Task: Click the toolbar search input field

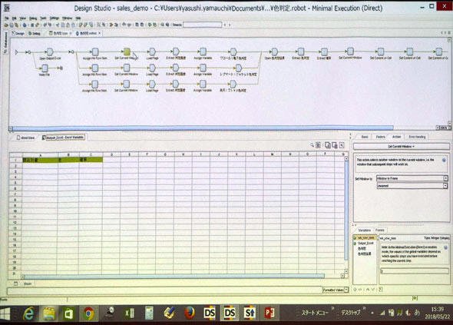Action: [x=202, y=25]
